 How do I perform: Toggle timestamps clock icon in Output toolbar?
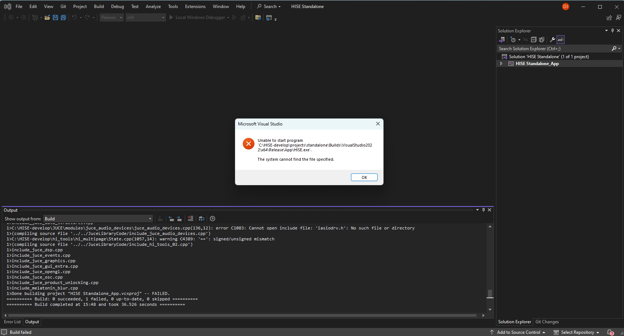pos(212,219)
